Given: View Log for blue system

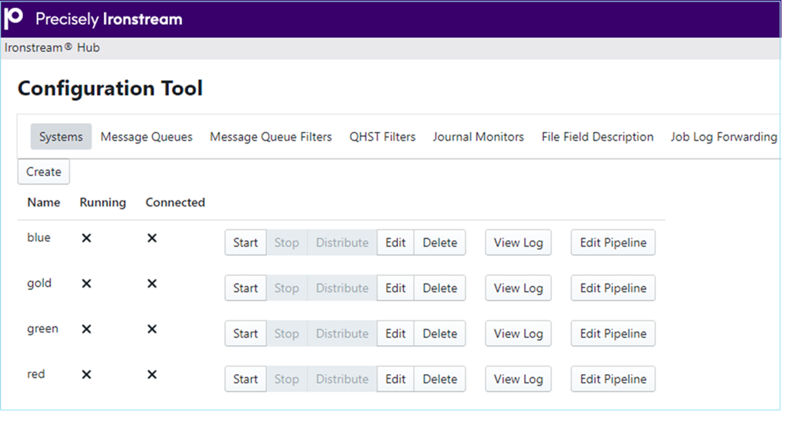Looking at the screenshot, I should (518, 242).
